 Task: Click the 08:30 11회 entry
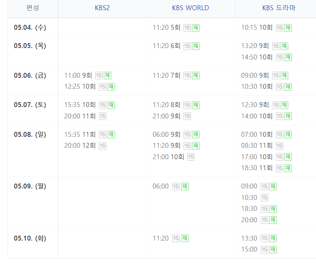pos(257,145)
